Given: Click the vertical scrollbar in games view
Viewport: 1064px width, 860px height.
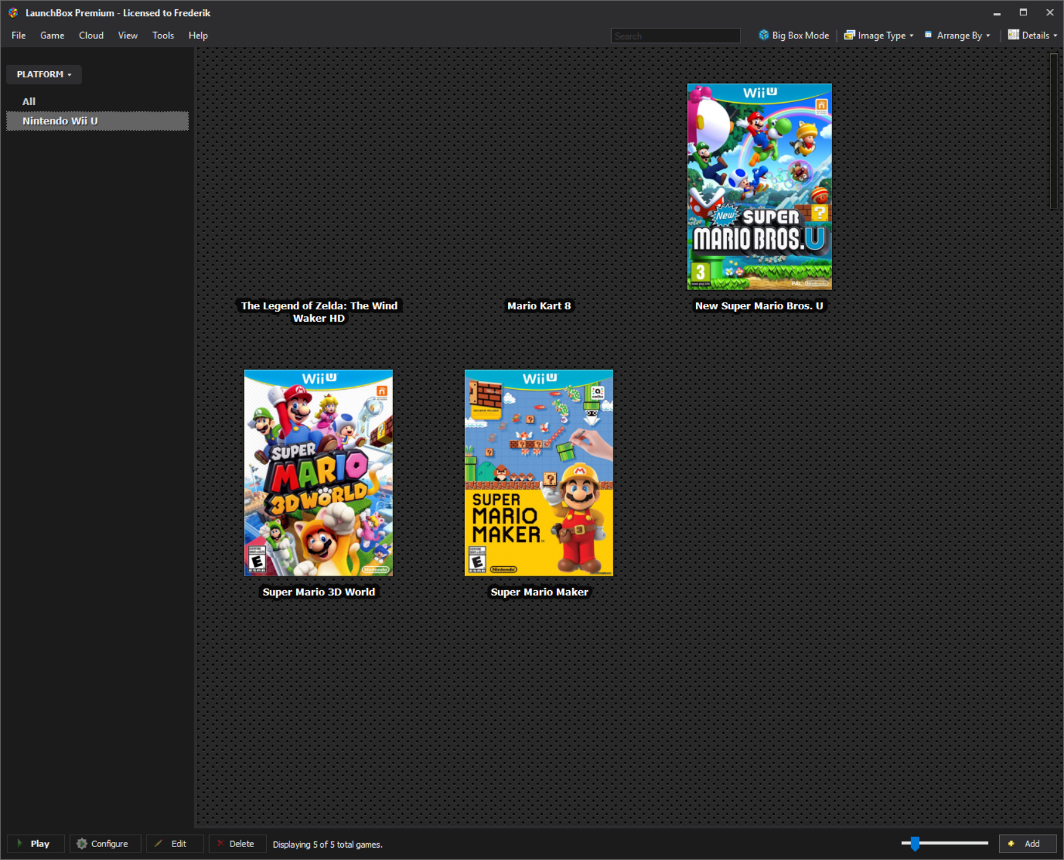Looking at the screenshot, I should click(x=1054, y=131).
